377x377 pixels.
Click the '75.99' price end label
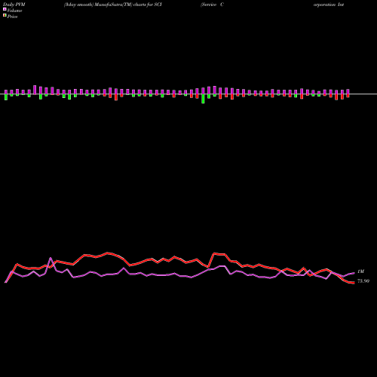point(363,281)
